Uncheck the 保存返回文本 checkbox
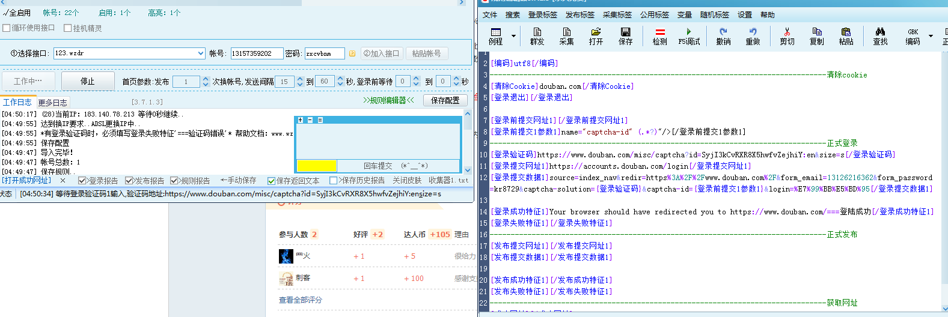 tap(271, 181)
